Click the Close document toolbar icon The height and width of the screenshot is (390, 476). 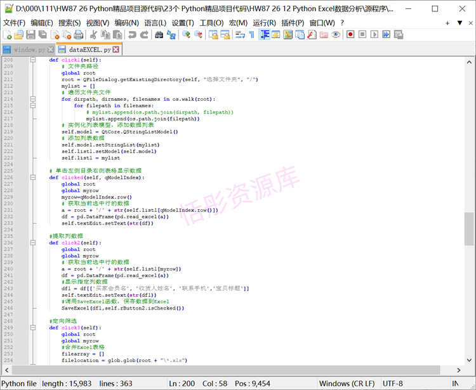(x=55, y=35)
